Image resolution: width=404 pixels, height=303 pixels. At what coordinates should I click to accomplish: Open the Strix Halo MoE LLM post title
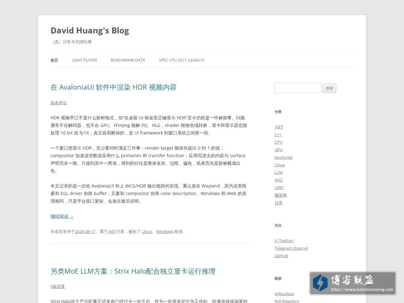click(133, 271)
